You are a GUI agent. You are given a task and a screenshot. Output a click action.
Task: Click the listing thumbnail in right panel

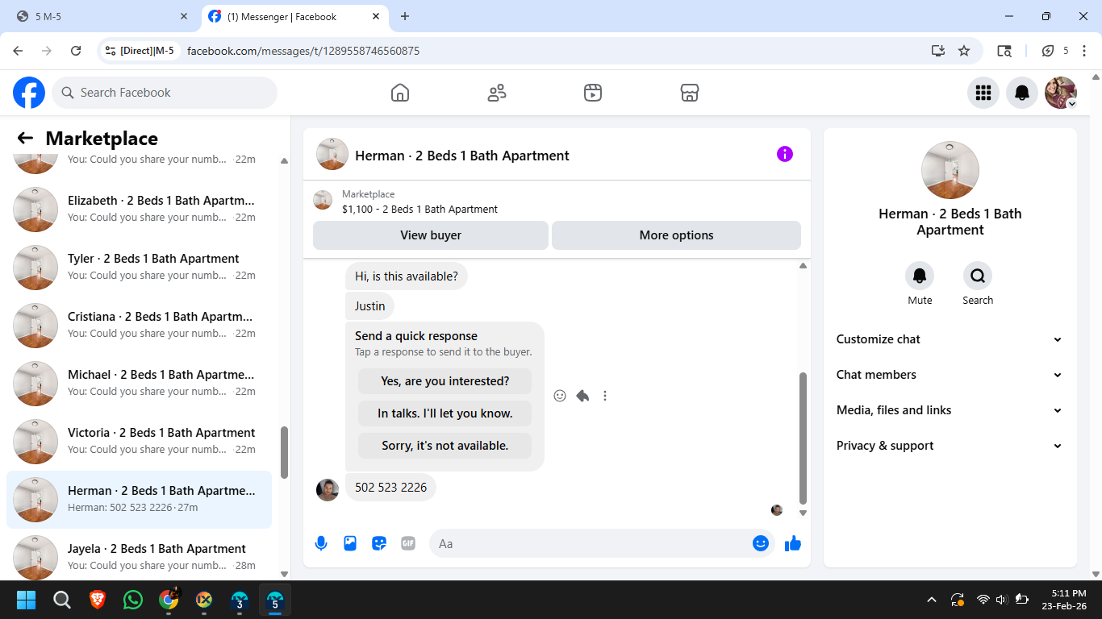coord(950,170)
